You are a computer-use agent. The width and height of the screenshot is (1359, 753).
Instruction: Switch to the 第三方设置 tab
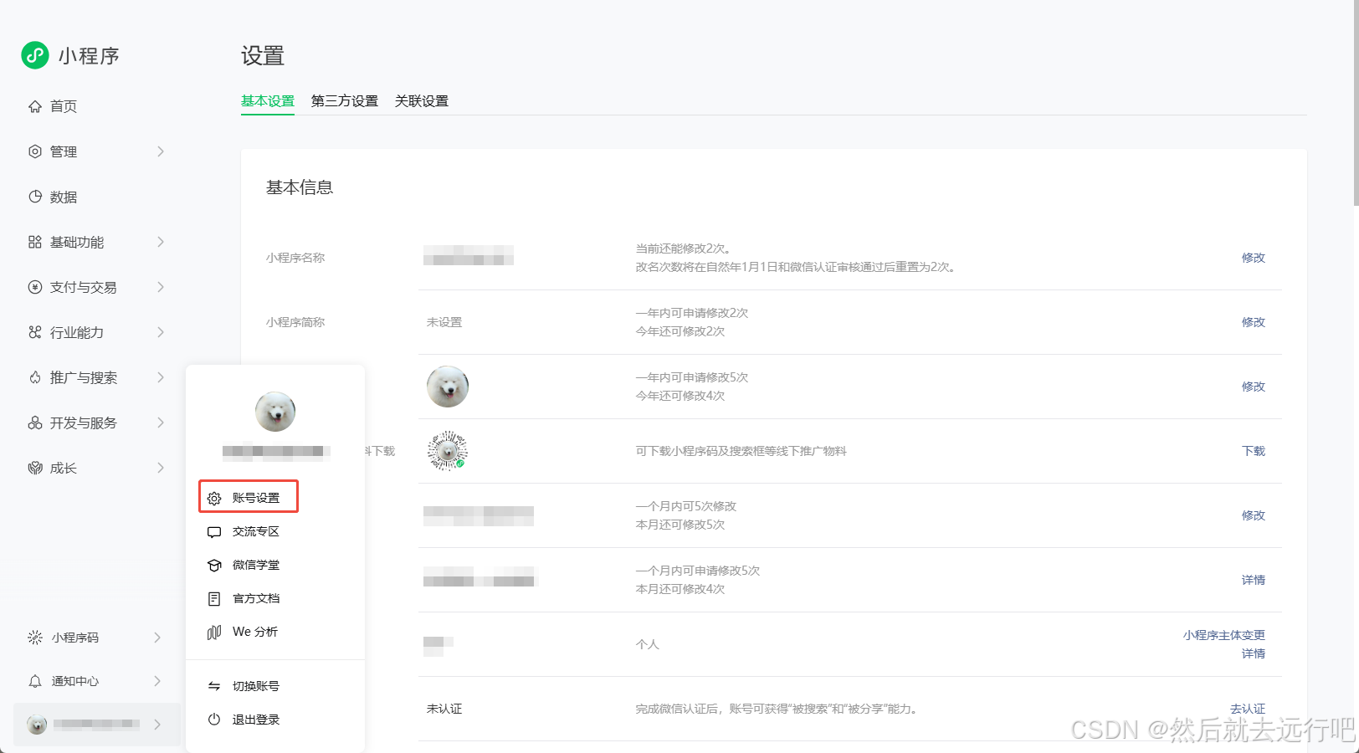point(345,101)
